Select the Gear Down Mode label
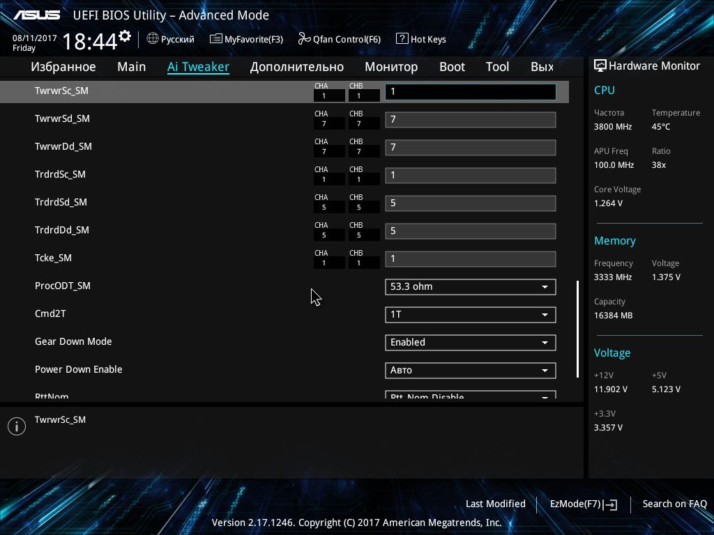 73,341
